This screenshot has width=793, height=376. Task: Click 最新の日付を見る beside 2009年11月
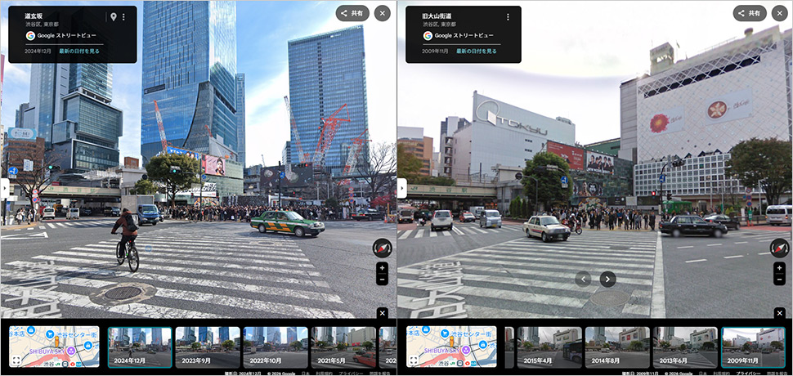[477, 51]
